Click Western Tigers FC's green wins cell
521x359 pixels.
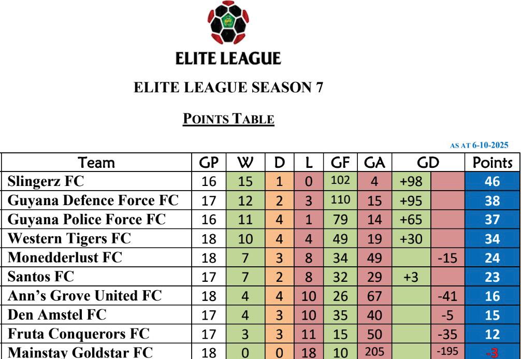pos(247,238)
